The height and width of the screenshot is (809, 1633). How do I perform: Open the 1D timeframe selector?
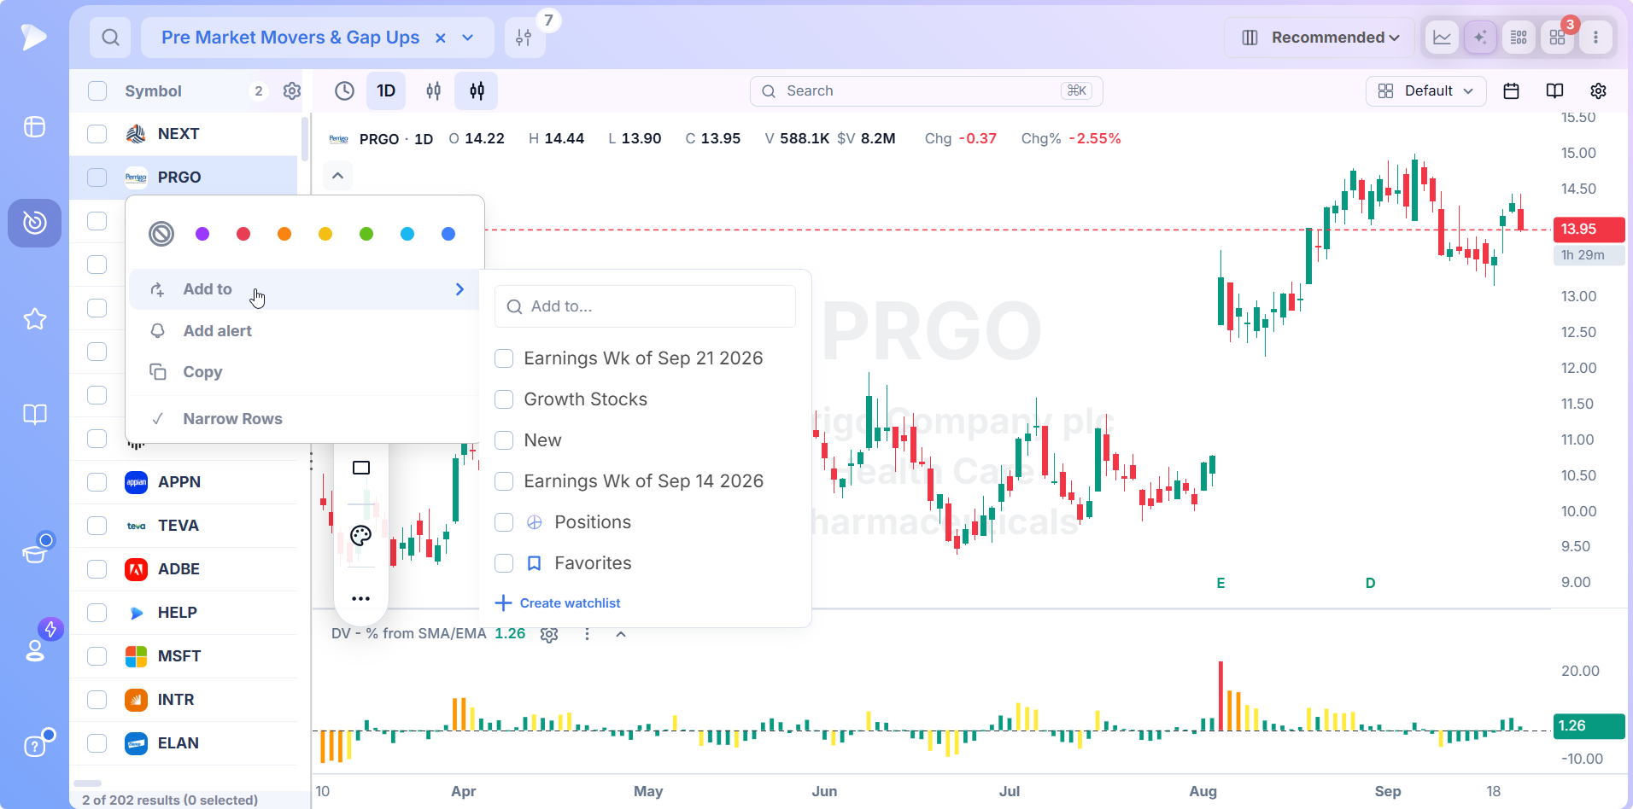[x=386, y=91]
